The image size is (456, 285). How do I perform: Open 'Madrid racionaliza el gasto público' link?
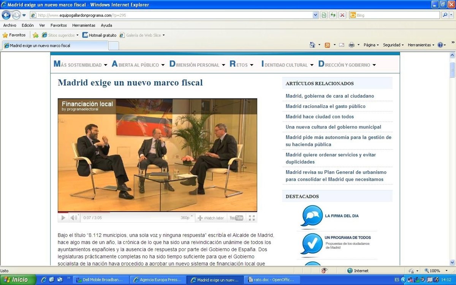(325, 106)
